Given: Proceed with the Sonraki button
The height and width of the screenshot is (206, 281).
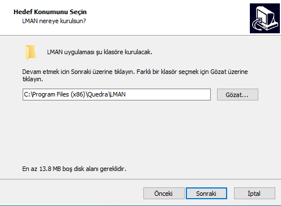Looking at the screenshot, I should [206, 193].
